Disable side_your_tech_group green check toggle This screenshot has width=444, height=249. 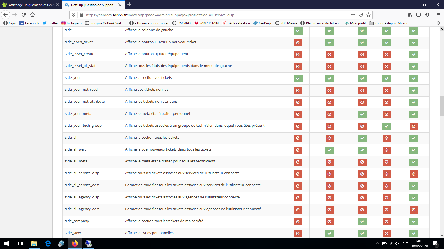[x=387, y=126]
